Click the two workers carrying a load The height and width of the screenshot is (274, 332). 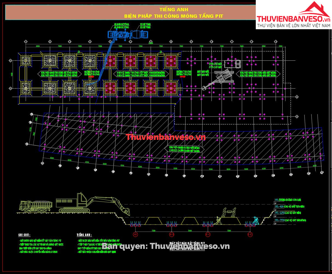(229, 212)
